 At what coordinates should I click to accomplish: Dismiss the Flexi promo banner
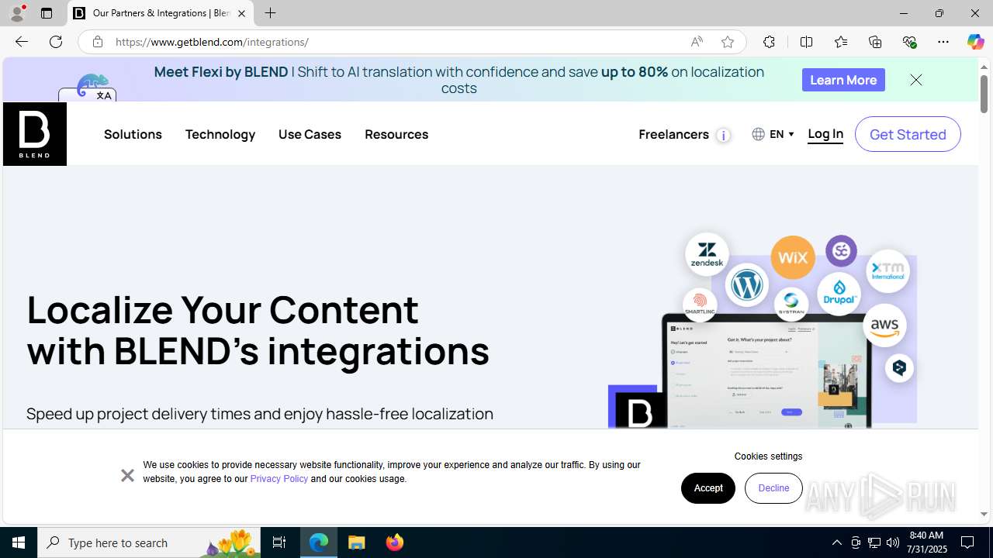click(916, 80)
